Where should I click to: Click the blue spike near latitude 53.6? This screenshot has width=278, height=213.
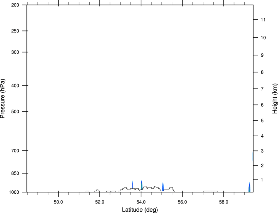point(132,185)
